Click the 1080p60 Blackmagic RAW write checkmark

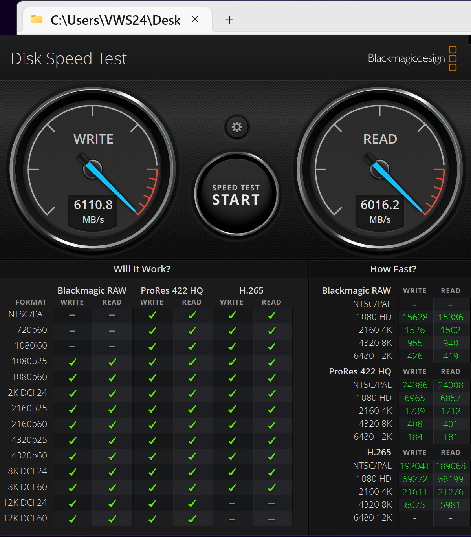point(73,378)
